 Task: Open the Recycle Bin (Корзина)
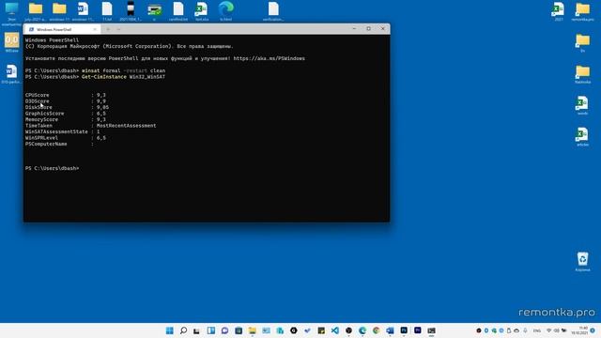click(x=582, y=261)
